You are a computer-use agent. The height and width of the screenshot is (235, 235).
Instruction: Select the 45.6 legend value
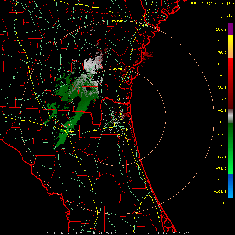222,76
